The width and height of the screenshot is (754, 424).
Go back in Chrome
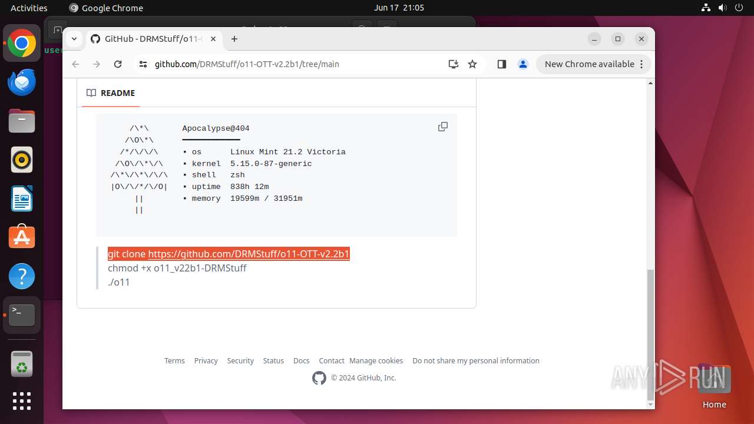pyautogui.click(x=75, y=64)
